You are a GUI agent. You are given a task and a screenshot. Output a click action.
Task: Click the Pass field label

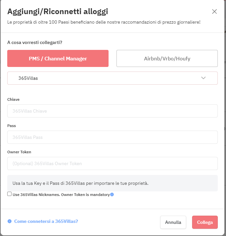12,126
